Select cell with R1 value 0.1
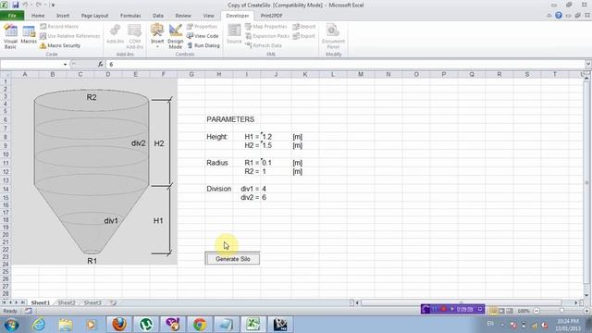This screenshot has height=333, width=592. 276,163
